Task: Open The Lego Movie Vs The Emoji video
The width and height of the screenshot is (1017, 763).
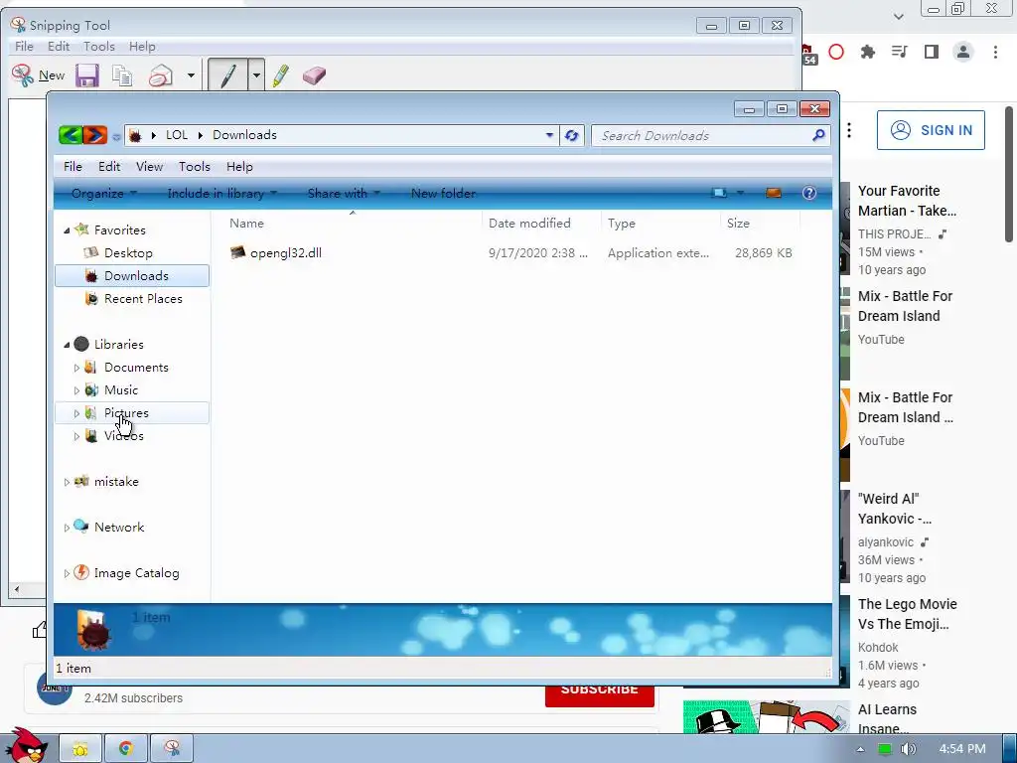Action: click(908, 614)
